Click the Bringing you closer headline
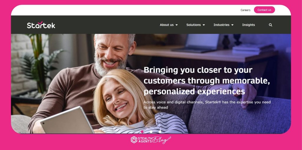This screenshot has width=302, height=150. click(207, 81)
